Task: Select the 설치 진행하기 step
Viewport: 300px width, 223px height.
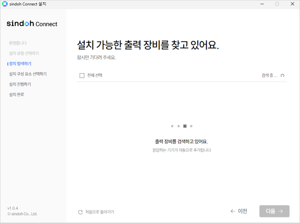Action: pos(20,85)
